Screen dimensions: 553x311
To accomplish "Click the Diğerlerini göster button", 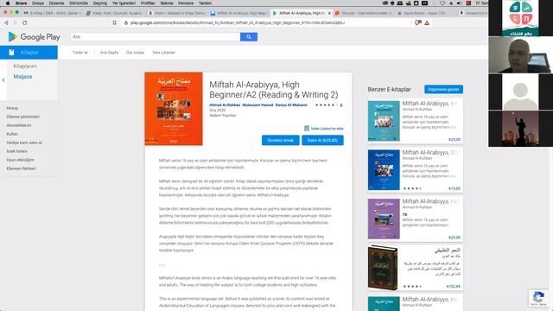I will pos(443,89).
